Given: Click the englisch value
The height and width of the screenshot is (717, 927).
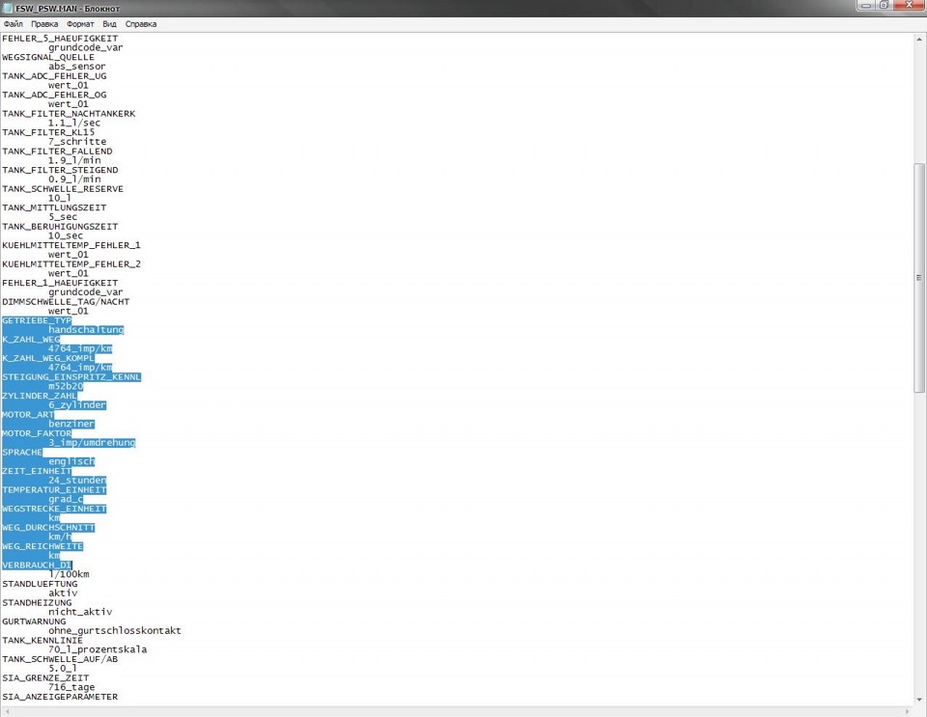Looking at the screenshot, I should pyautogui.click(x=71, y=462).
